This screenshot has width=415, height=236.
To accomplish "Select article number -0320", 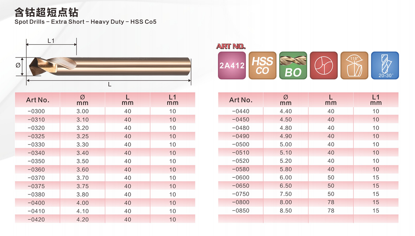I will pyautogui.click(x=36, y=128).
